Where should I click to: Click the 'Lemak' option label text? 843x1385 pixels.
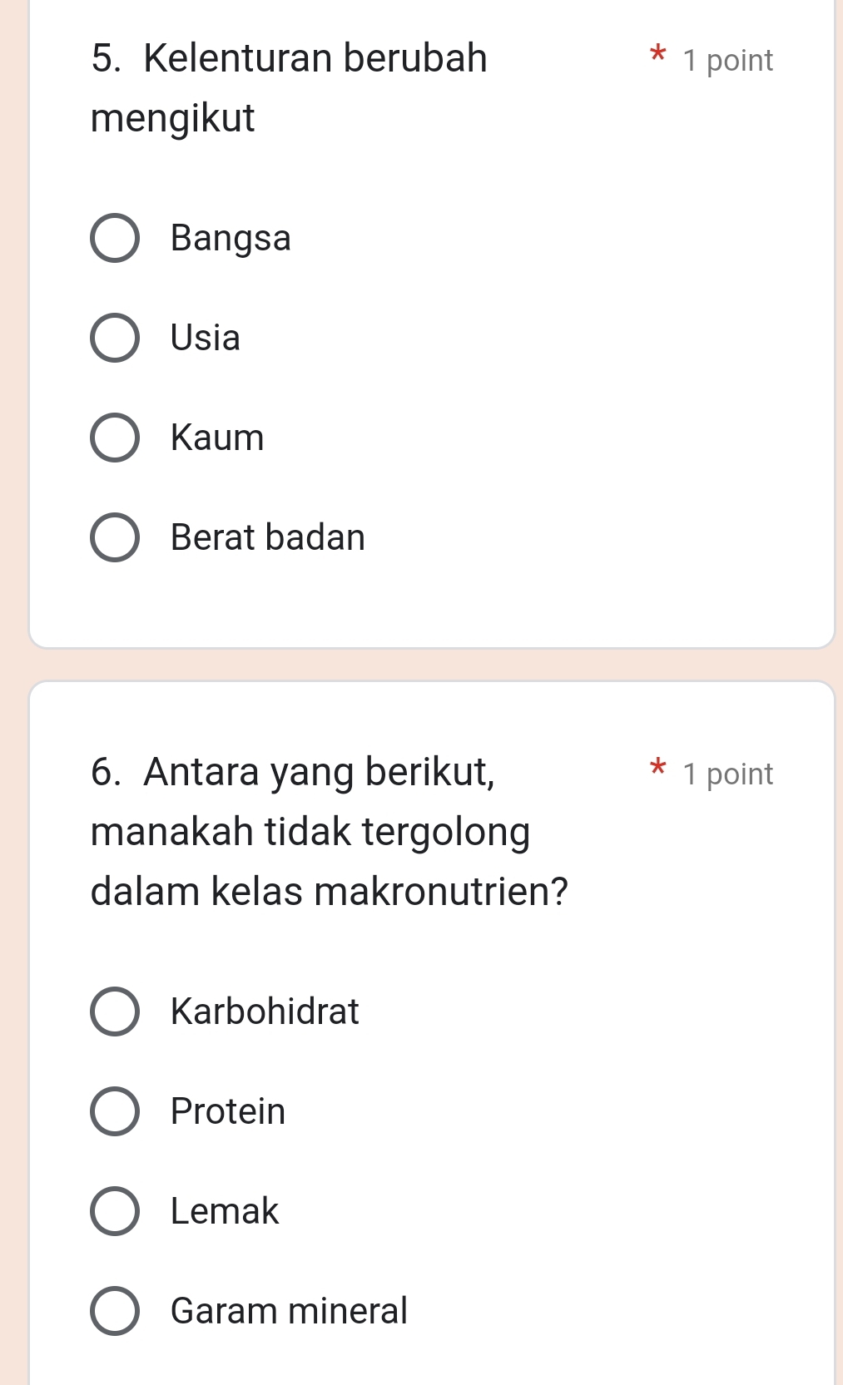coord(225,1211)
